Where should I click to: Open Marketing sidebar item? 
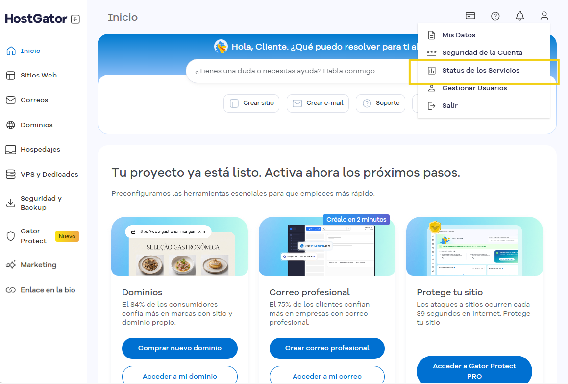38,265
